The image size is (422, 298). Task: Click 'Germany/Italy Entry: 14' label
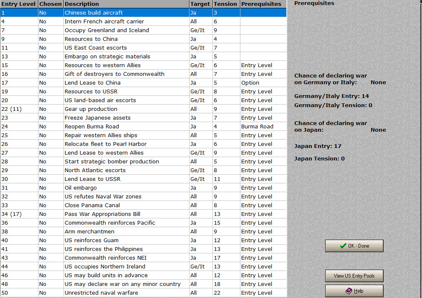331,96
